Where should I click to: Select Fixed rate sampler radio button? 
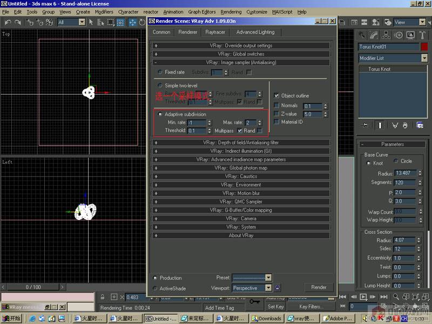pyautogui.click(x=160, y=72)
